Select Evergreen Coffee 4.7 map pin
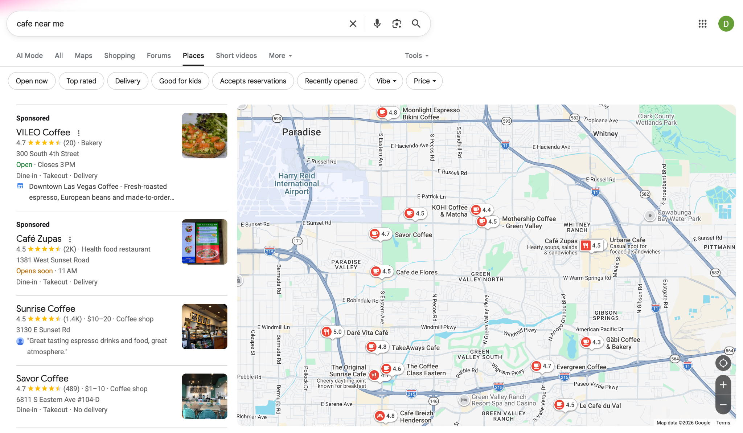The height and width of the screenshot is (433, 743). click(x=542, y=366)
